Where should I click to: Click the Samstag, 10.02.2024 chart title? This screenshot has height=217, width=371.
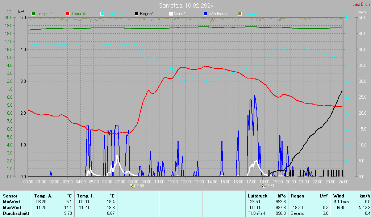pos(186,5)
